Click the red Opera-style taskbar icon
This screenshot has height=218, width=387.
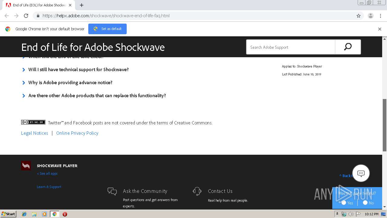[65, 214]
